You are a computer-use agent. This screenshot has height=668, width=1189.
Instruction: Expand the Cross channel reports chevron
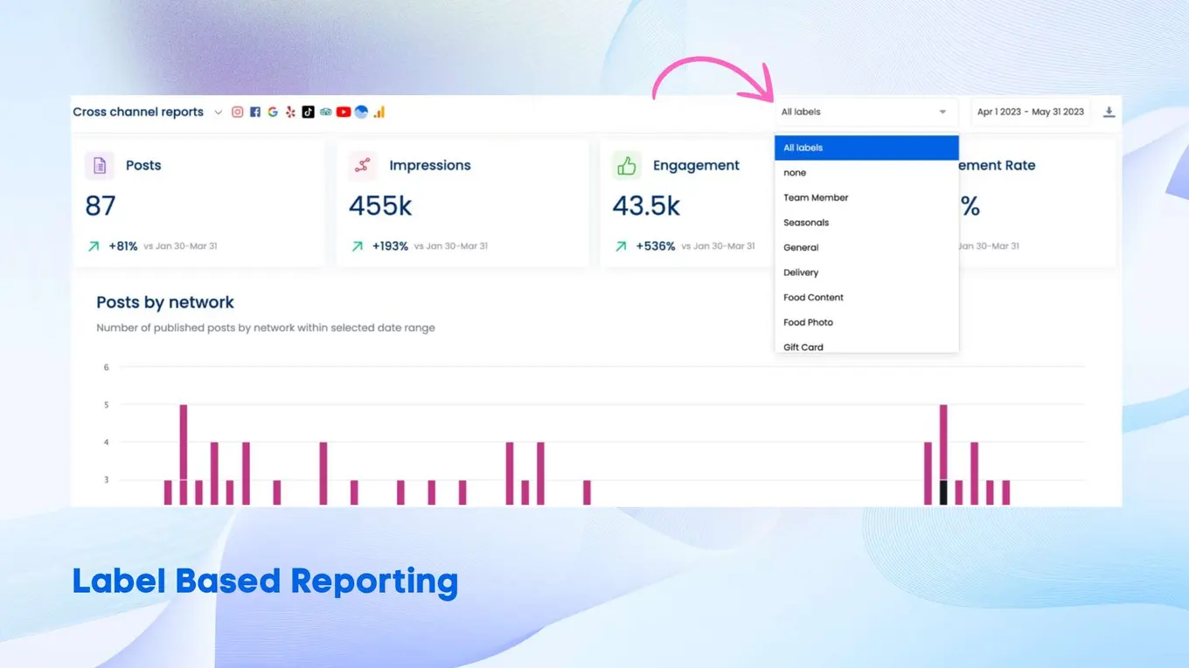(218, 112)
